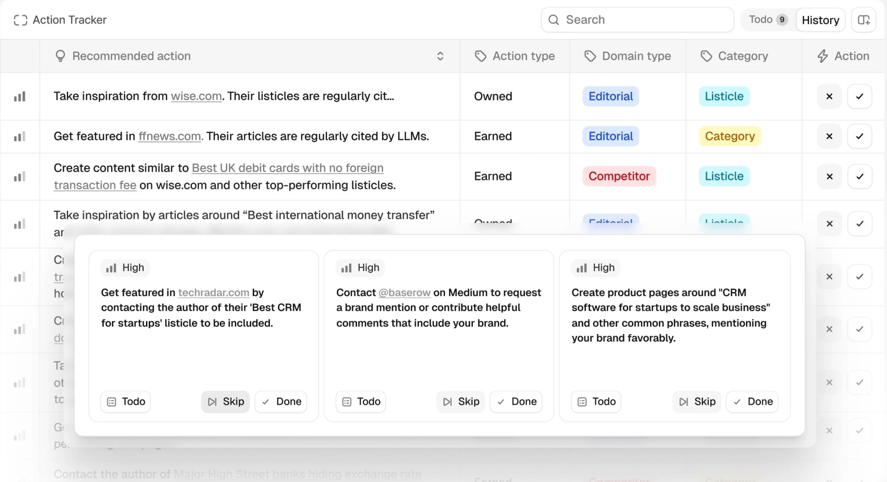This screenshot has width=887, height=482.
Task: Set CRM product pages card to Todo
Action: pos(596,402)
